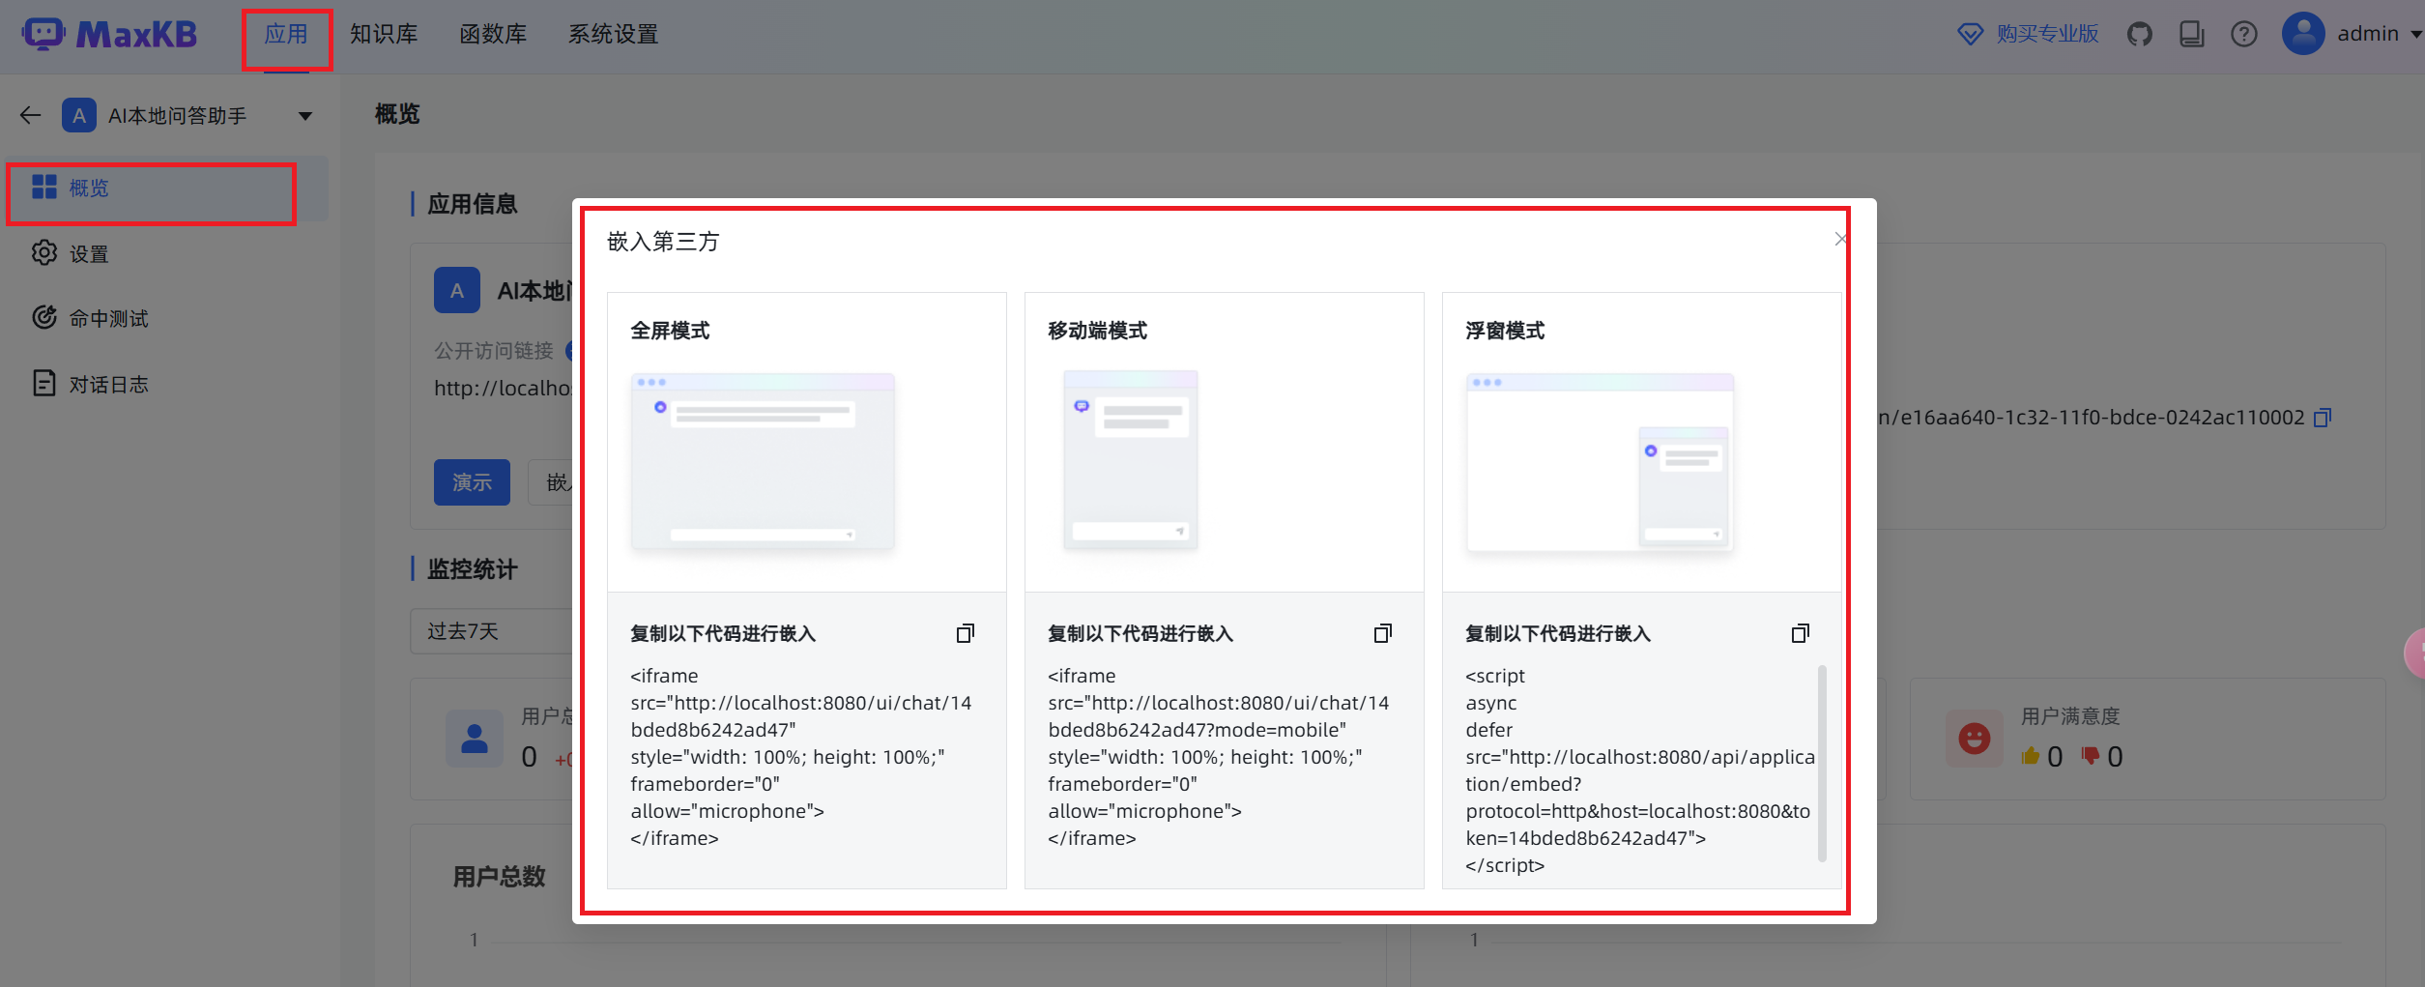Image resolution: width=2425 pixels, height=987 pixels.
Task: Expand the admin account dropdown
Action: tap(2412, 33)
